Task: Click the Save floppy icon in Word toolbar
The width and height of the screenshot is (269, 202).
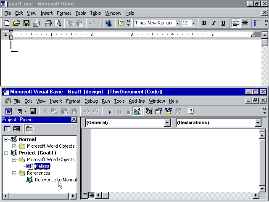Action: coord(26,23)
